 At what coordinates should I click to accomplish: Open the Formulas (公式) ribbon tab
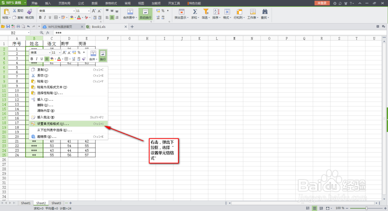(81, 3)
